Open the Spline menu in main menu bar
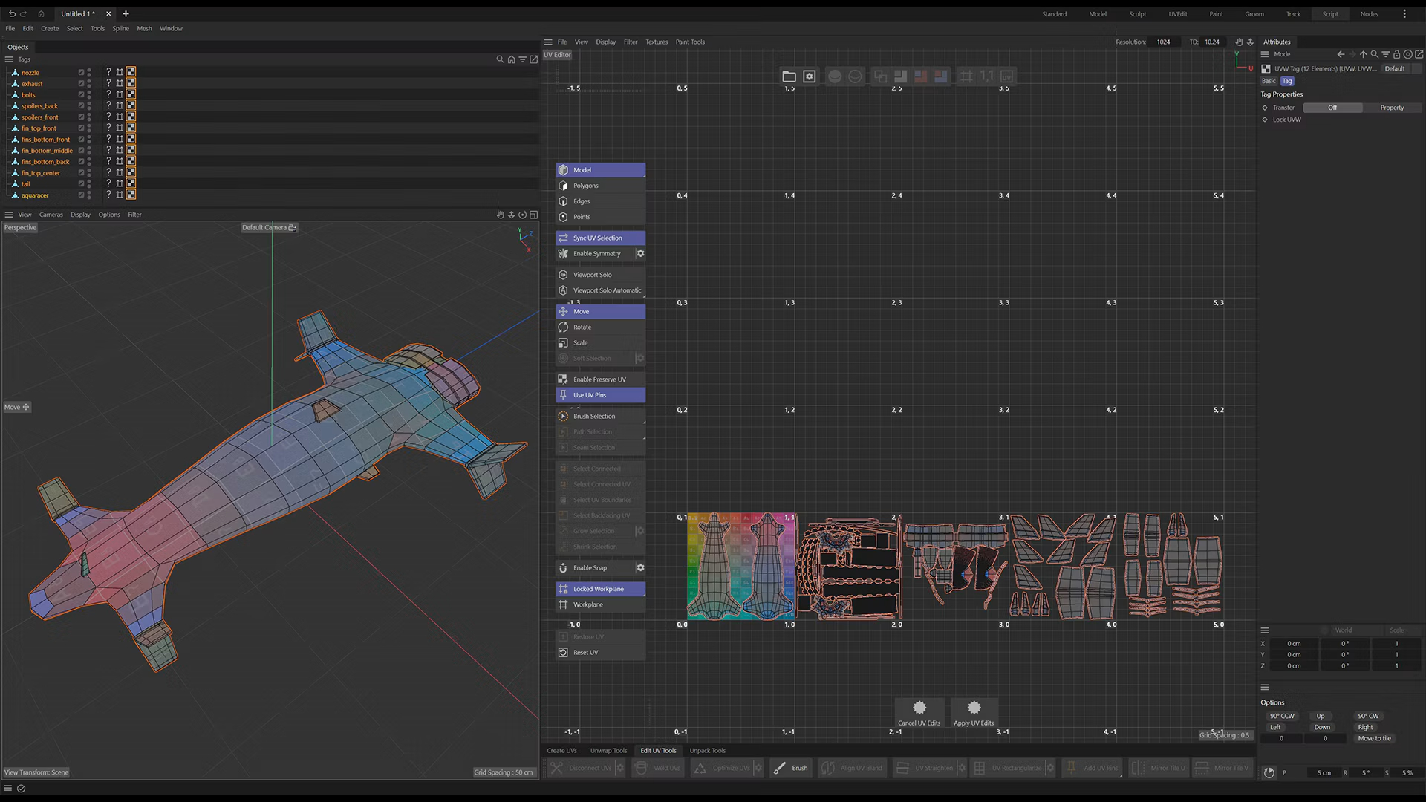The image size is (1426, 802). (120, 29)
